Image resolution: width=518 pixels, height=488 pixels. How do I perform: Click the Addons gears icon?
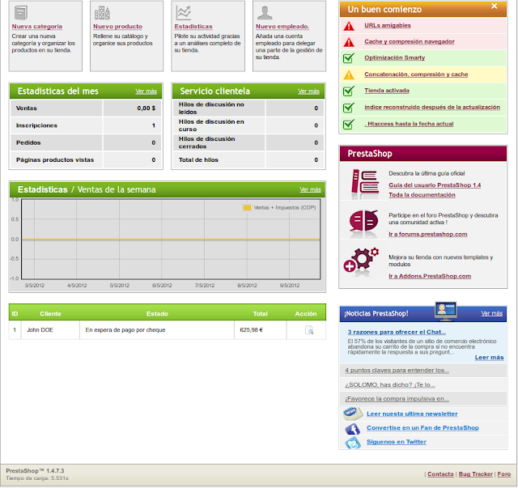tap(361, 260)
